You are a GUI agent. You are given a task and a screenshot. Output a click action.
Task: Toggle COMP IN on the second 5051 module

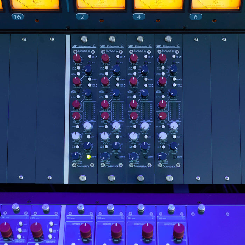pyautogui.click(x=117, y=157)
